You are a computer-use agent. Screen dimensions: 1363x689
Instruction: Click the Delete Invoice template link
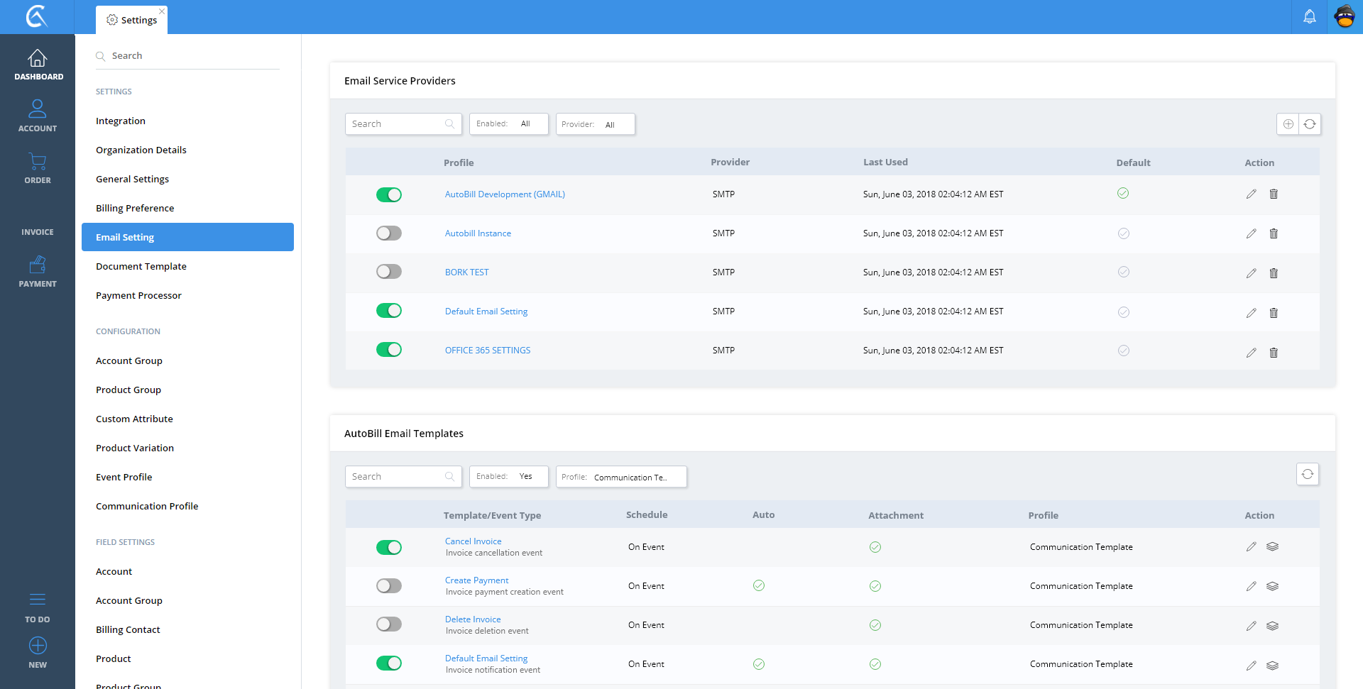[473, 619]
